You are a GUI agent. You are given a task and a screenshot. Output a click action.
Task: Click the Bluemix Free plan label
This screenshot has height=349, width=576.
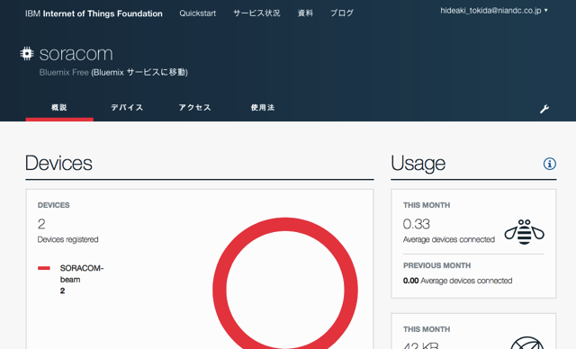coord(64,72)
